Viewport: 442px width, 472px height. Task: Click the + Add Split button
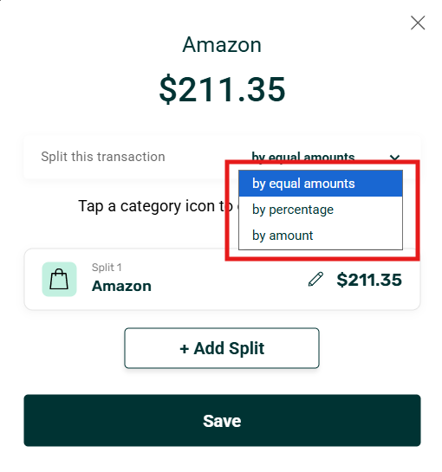click(222, 348)
